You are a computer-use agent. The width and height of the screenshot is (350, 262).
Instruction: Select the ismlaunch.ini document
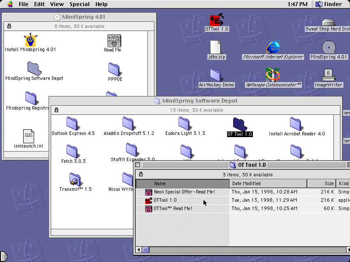coord(28,136)
